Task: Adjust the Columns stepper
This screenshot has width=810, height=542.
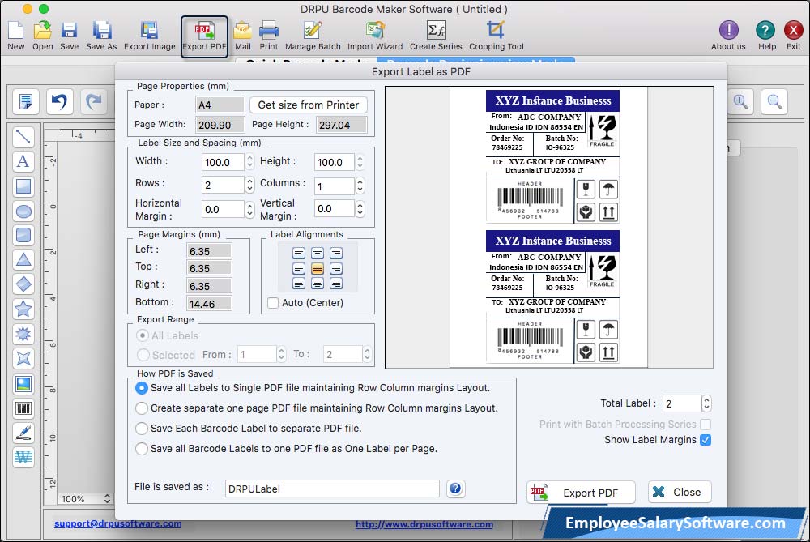Action: click(x=360, y=186)
